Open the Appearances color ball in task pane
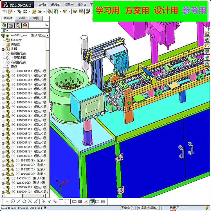This screenshot has height=211, width=211. [x=207, y=57]
